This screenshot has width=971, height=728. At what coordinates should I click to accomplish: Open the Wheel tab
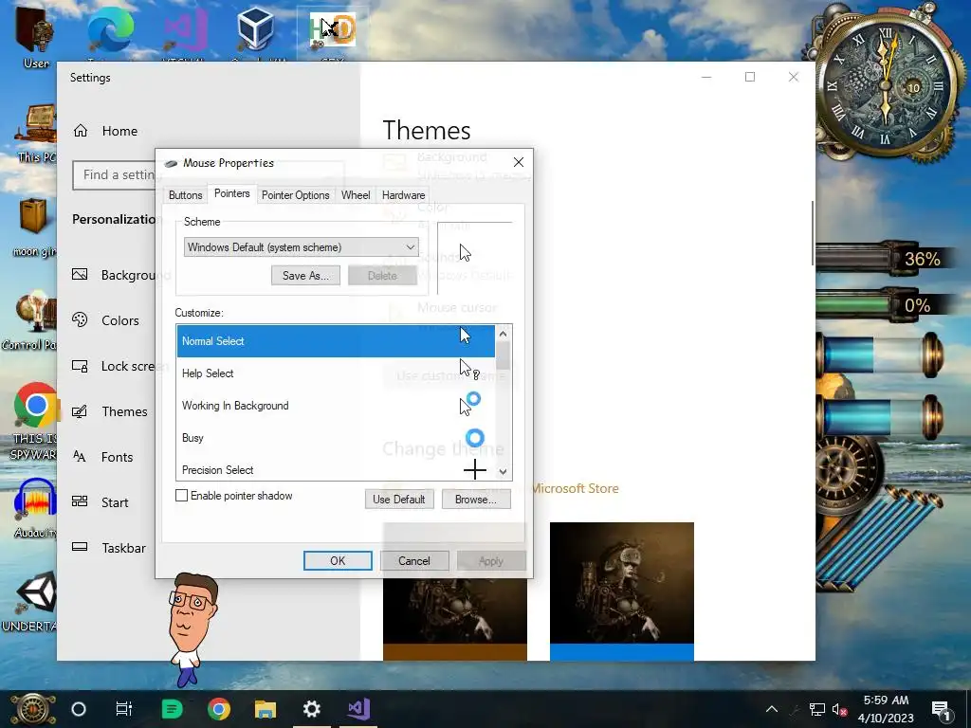coord(356,195)
